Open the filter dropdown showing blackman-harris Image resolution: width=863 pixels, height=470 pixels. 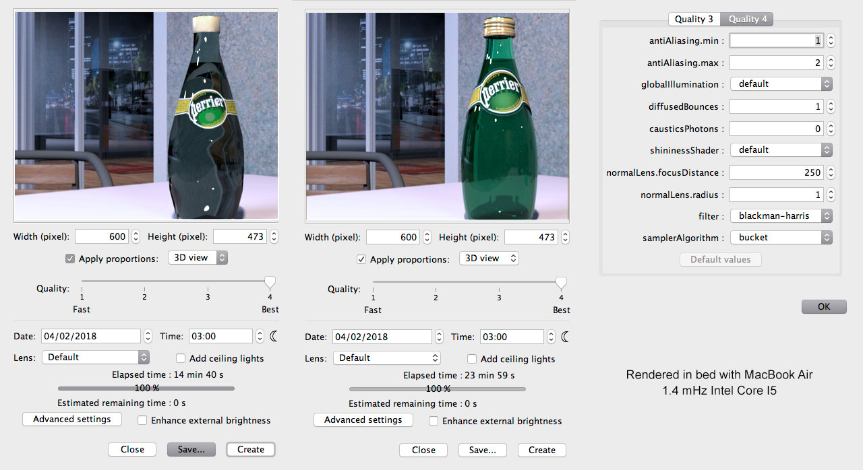tap(781, 216)
